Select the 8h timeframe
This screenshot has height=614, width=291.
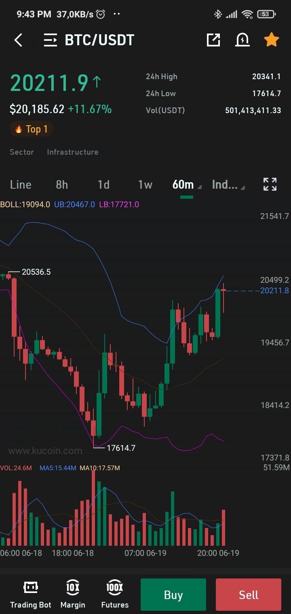[62, 185]
